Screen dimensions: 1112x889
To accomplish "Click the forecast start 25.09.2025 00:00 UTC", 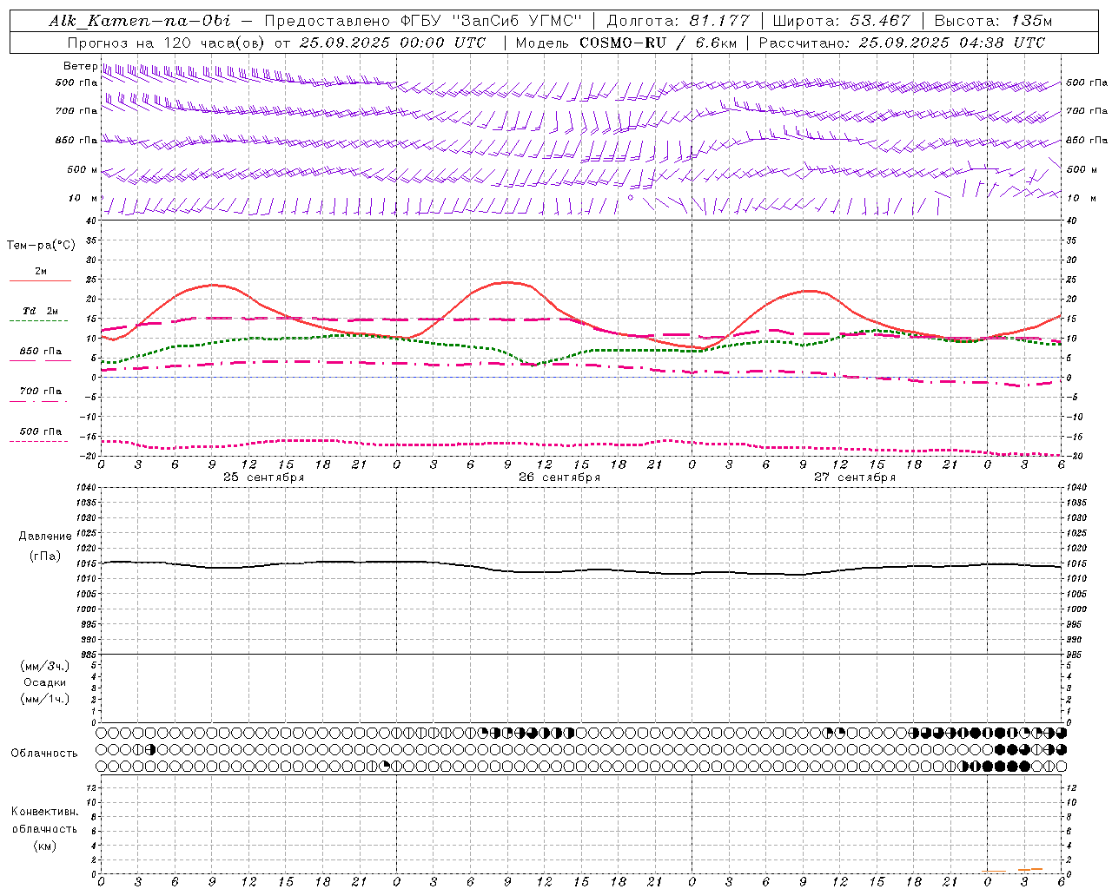I will tap(393, 43).
